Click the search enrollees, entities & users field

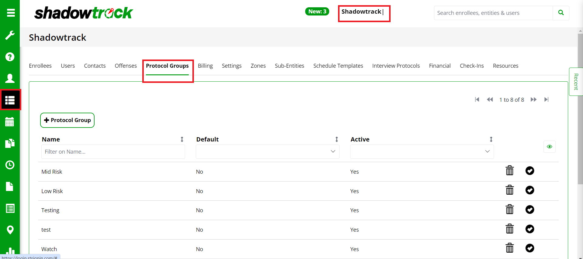(493, 13)
